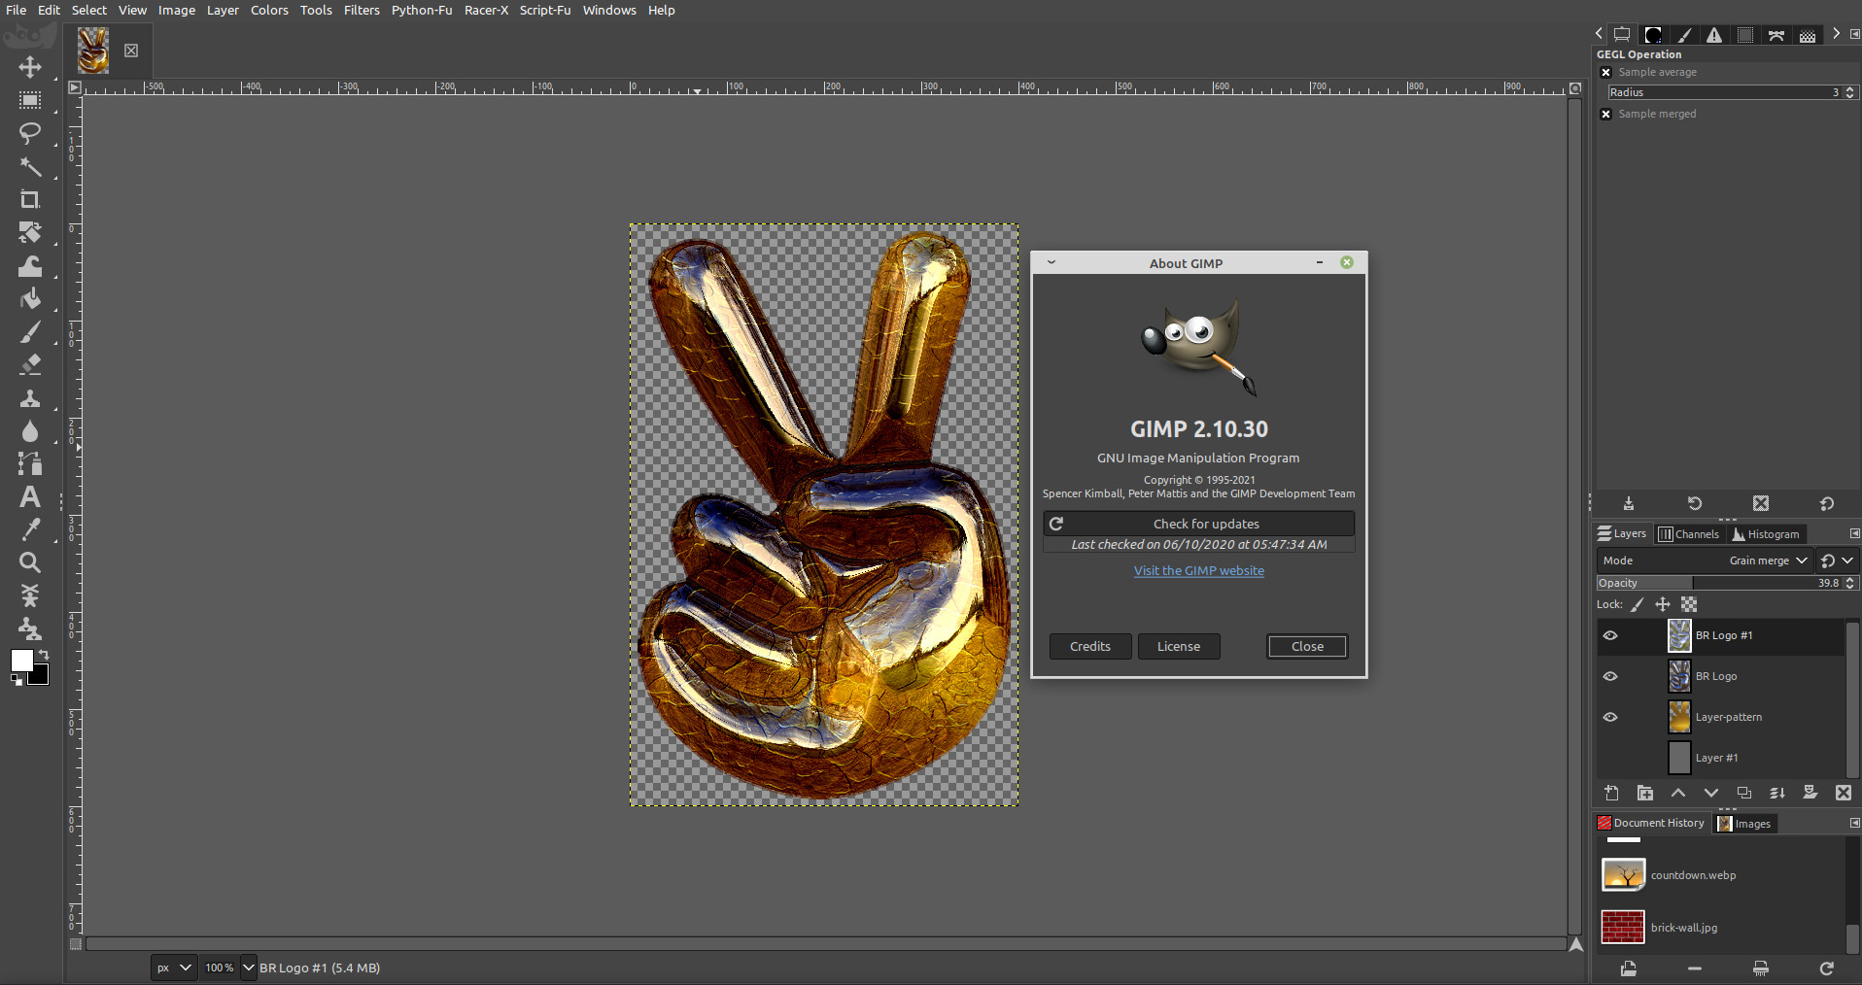Switch to the Channels tab

[x=1689, y=533]
